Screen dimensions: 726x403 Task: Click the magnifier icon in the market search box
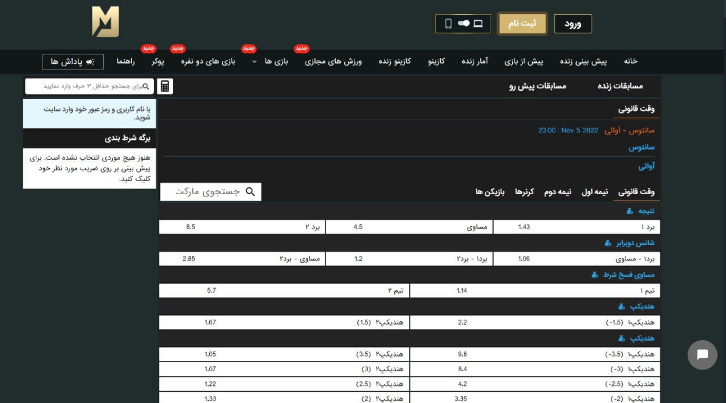click(x=250, y=191)
